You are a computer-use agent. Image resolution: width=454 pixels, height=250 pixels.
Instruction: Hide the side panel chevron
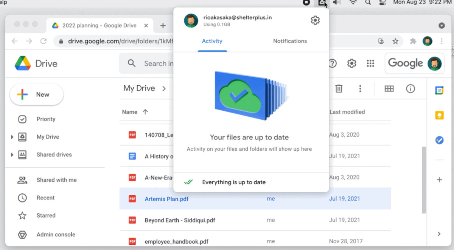pos(439,234)
